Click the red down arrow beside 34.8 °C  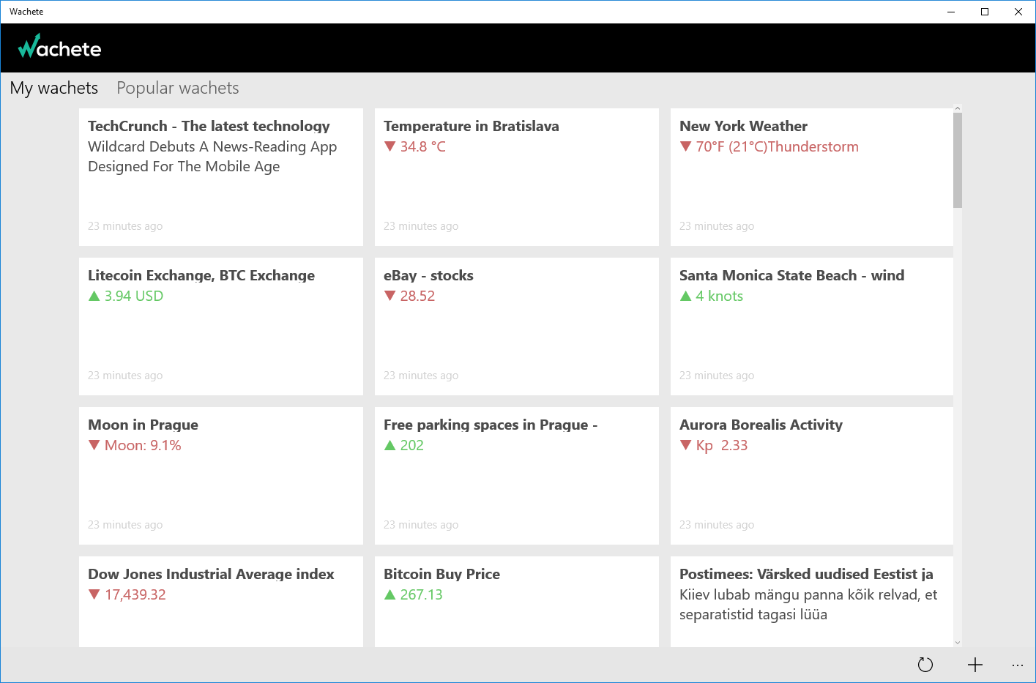(x=390, y=146)
